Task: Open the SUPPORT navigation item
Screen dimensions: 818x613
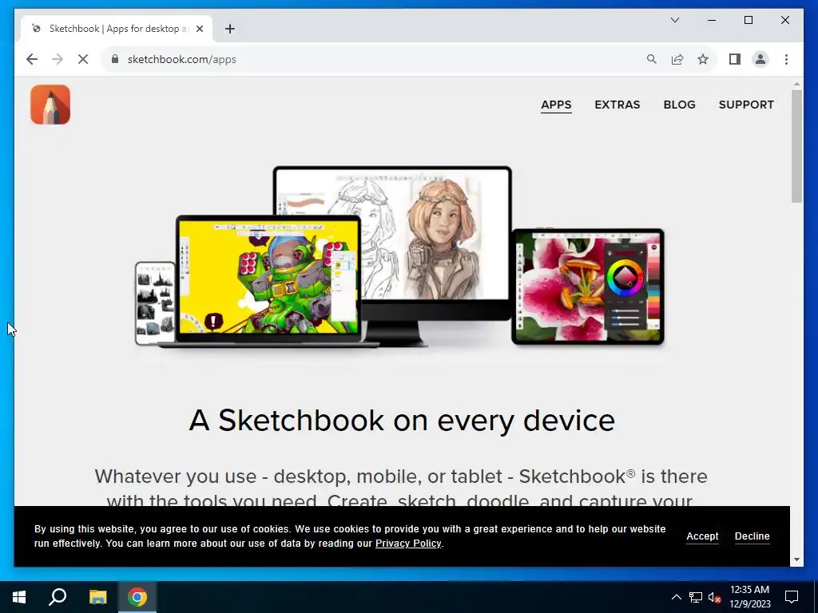Action: point(746,105)
